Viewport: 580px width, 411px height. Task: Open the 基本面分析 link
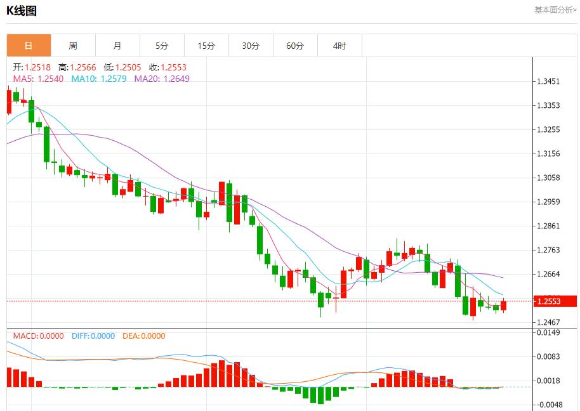[555, 10]
